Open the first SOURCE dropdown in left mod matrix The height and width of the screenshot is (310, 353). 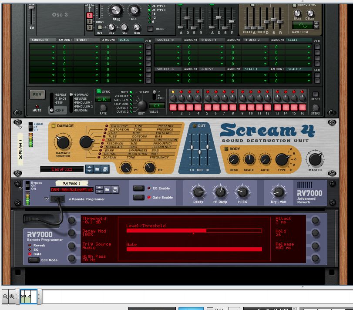43,47
